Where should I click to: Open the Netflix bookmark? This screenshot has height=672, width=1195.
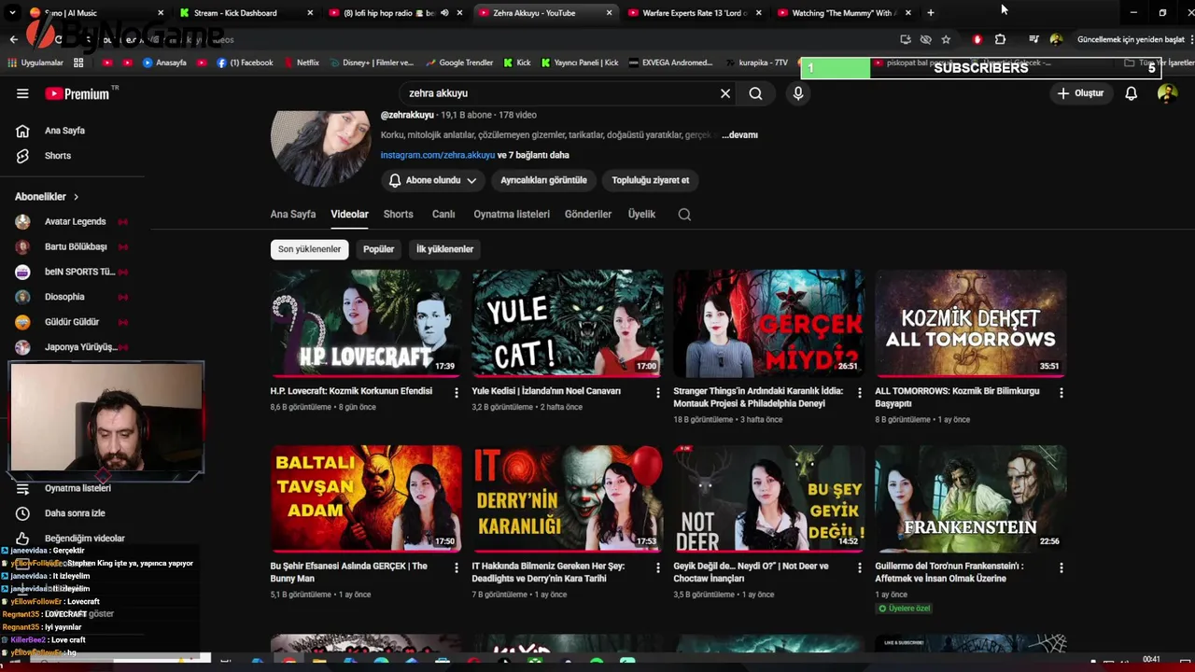[300, 63]
